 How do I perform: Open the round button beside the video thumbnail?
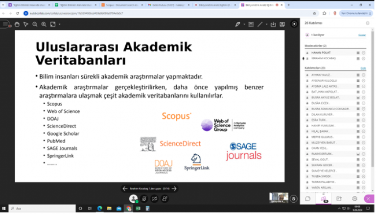coord(294,199)
